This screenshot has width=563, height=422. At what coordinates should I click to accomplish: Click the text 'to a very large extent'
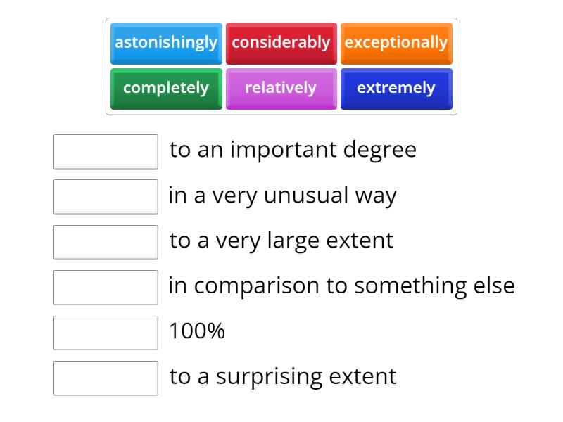[x=281, y=241]
